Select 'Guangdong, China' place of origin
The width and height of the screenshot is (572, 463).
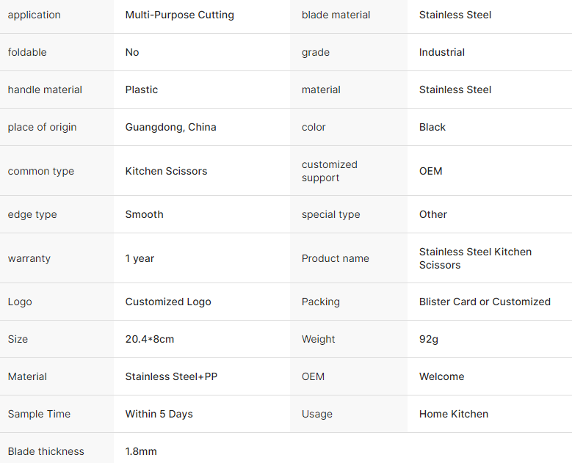170,127
